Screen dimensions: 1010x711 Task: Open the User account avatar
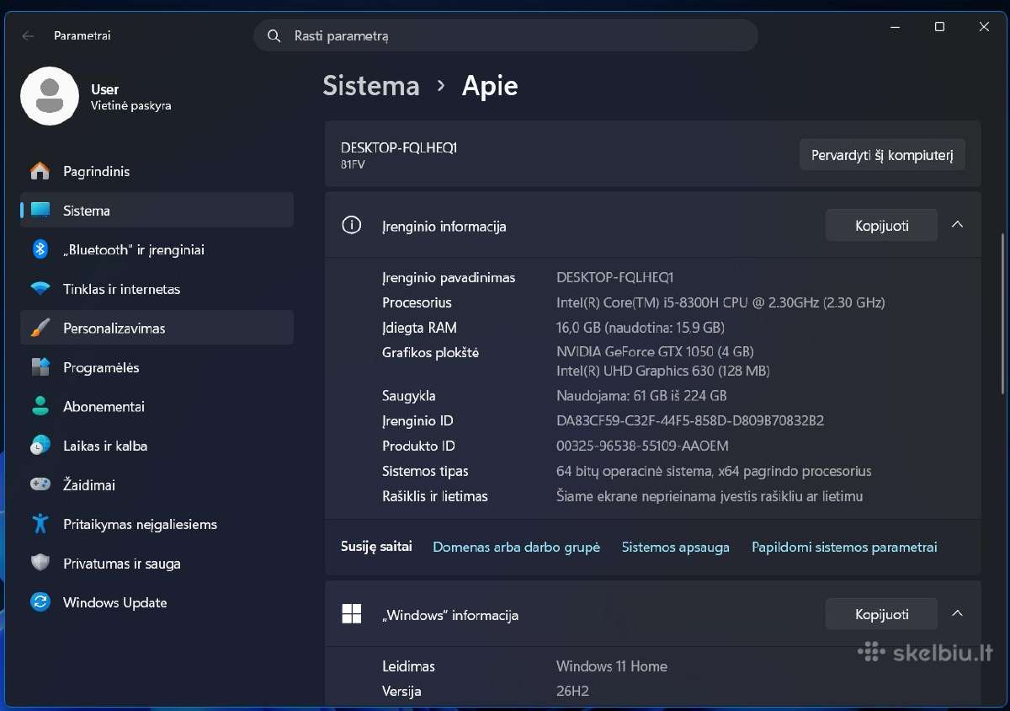coord(50,96)
